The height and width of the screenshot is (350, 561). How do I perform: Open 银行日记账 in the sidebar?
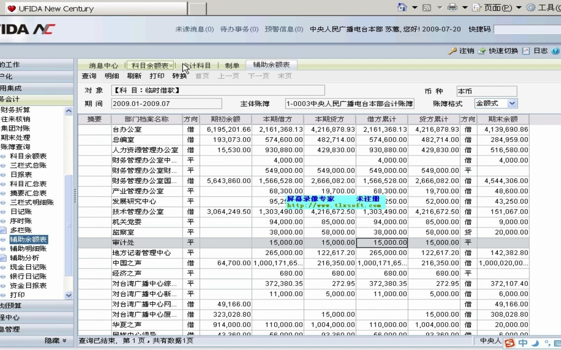[x=28, y=276]
